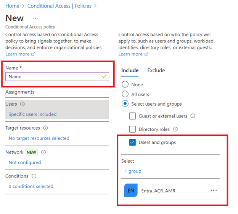The width and height of the screenshot is (238, 214).
Task: Select the None radio button
Action: 125,85
